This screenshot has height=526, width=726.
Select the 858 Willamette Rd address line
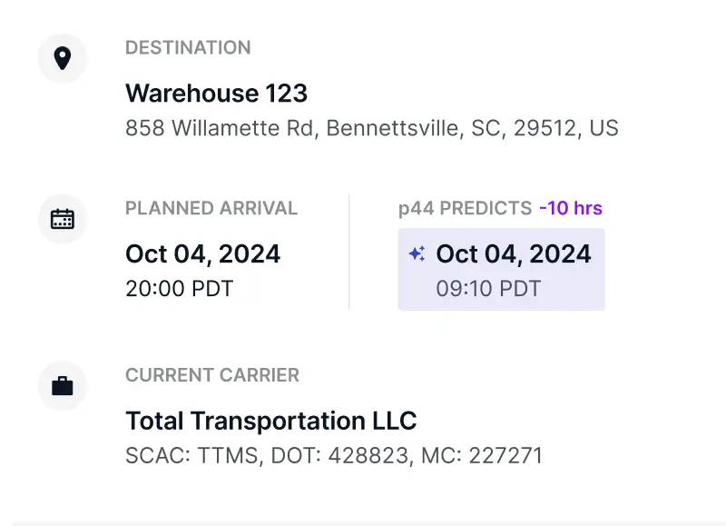pos(371,128)
